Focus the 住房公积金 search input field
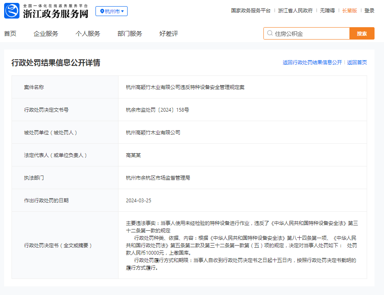 306,33
